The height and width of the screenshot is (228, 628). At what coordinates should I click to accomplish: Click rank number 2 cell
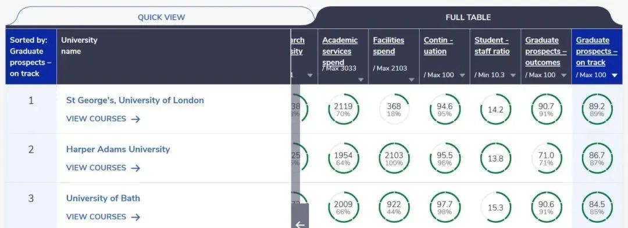pyautogui.click(x=31, y=158)
